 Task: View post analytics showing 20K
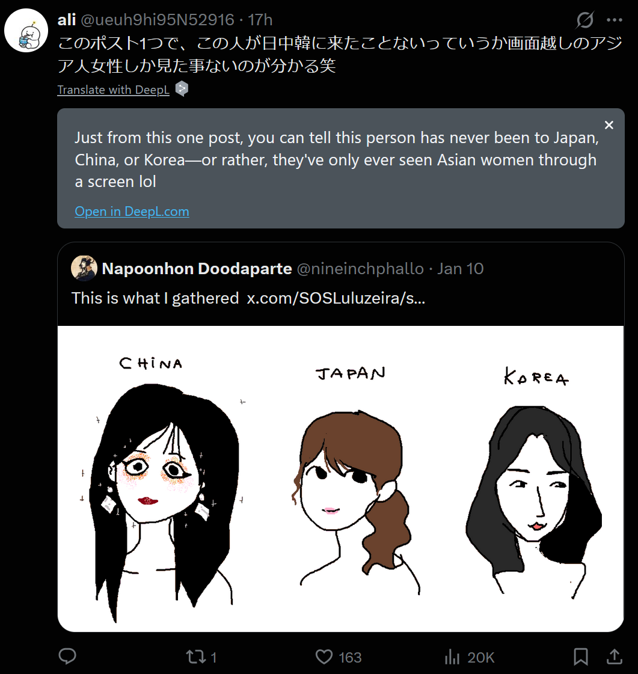click(470, 657)
